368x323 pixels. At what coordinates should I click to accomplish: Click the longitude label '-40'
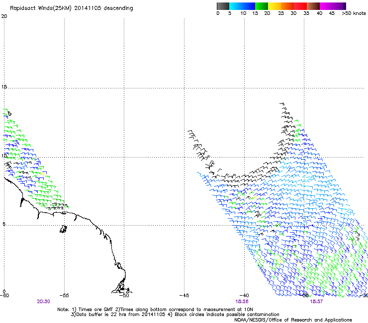244,296
